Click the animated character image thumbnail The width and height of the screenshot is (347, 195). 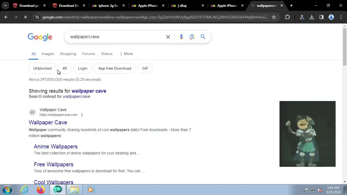pos(307,134)
